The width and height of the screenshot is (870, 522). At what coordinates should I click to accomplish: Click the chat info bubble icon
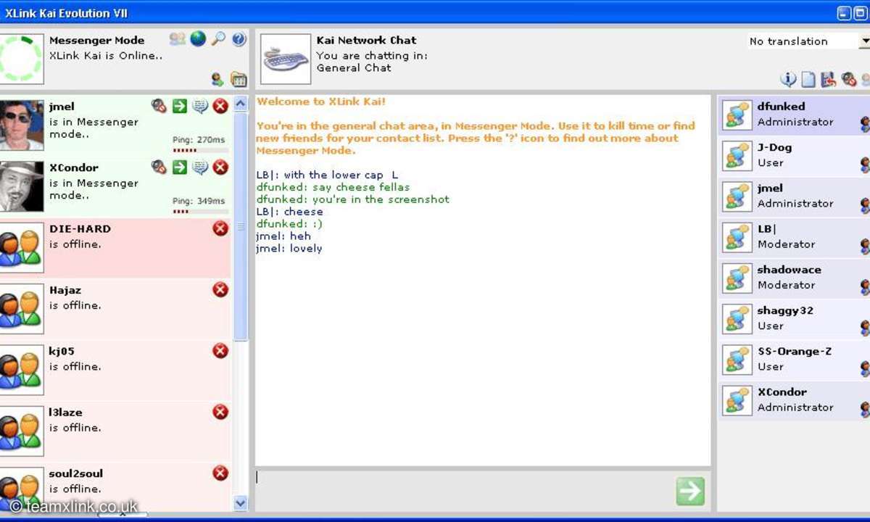click(x=788, y=79)
